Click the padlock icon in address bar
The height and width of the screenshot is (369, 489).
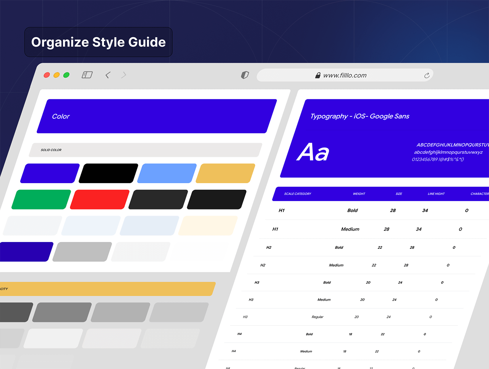[x=317, y=76]
